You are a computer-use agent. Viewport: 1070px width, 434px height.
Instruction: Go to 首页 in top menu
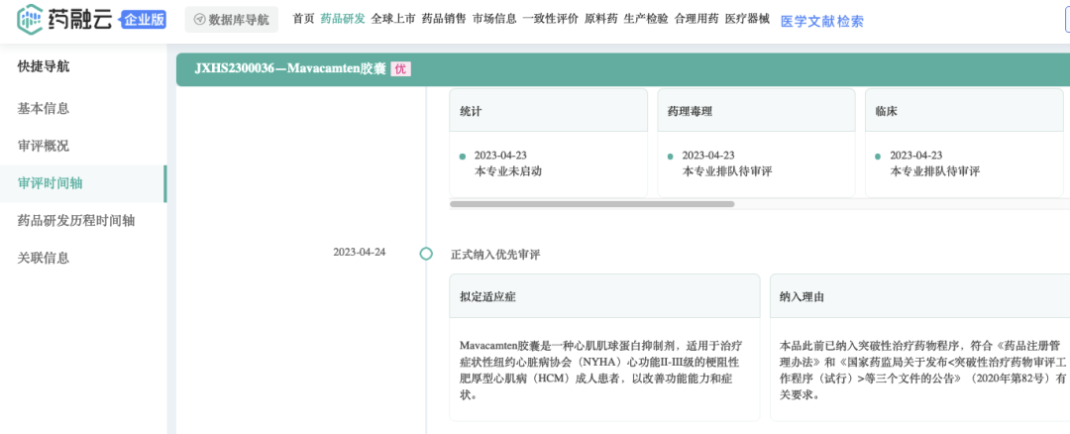tap(303, 19)
